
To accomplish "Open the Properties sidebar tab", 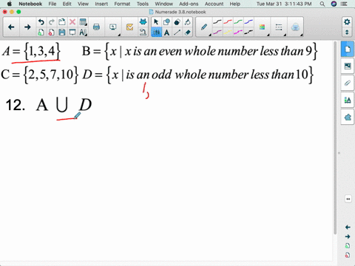I will (x=348, y=100).
